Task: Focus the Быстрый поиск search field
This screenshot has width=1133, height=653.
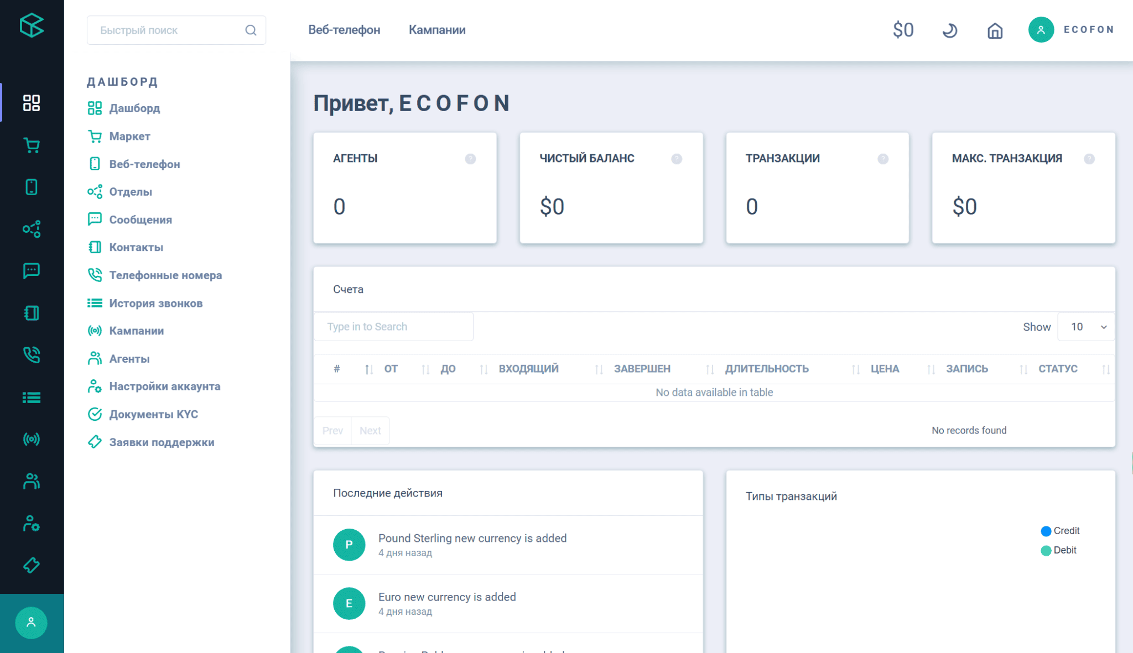Action: (x=176, y=30)
